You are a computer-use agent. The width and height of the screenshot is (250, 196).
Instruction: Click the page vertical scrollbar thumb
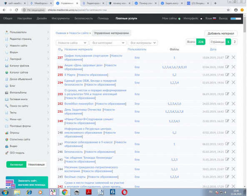click(245, 24)
